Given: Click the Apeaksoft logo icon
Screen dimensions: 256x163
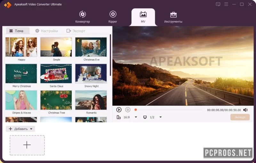Looking at the screenshot, I should (x=8, y=5).
